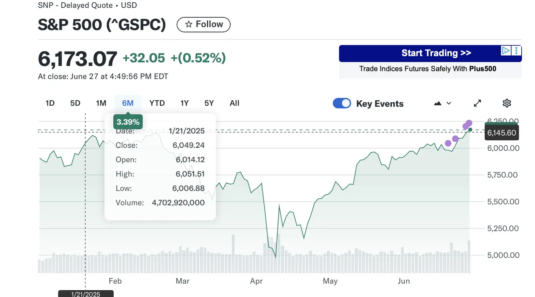
Task: Show the All time range
Action: [x=234, y=103]
